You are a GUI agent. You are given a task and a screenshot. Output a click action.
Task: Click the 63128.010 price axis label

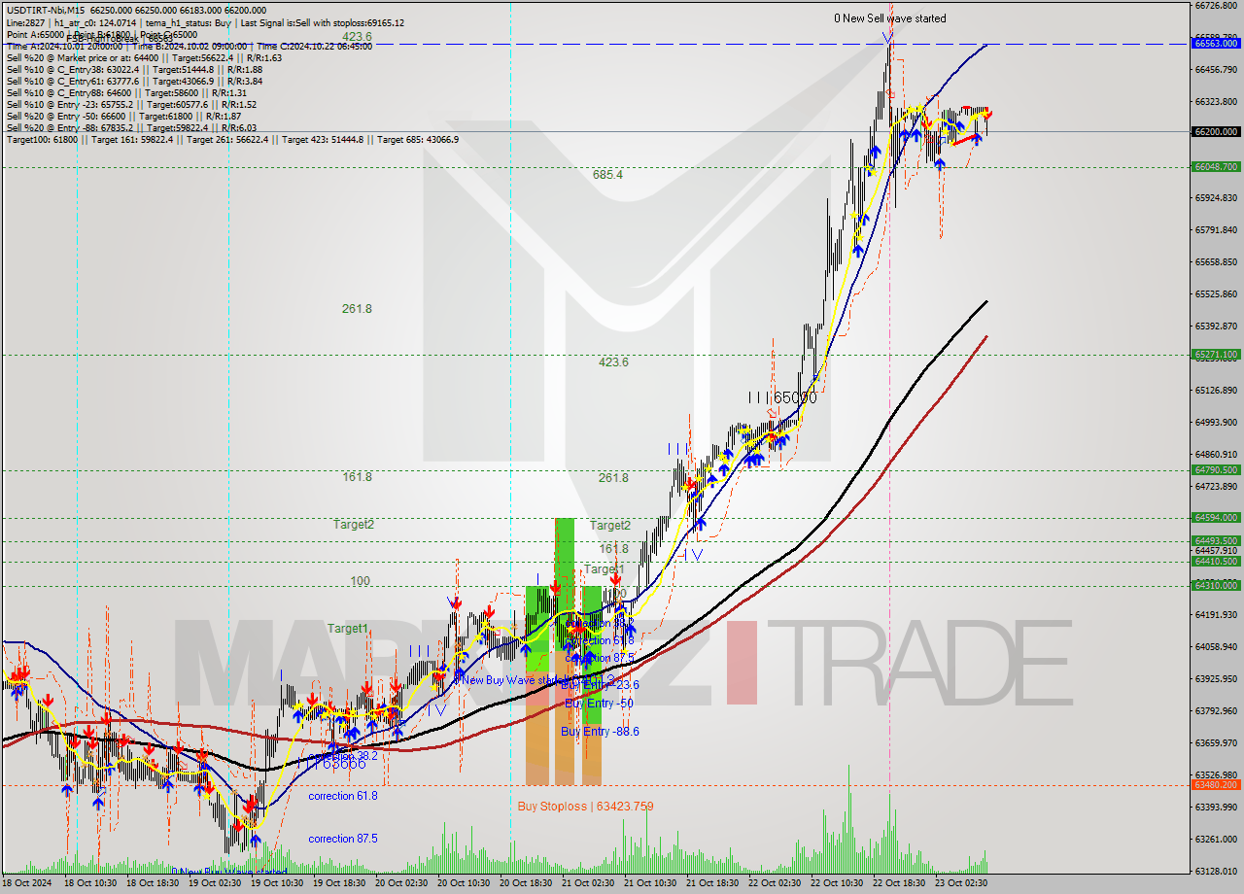point(1216,872)
